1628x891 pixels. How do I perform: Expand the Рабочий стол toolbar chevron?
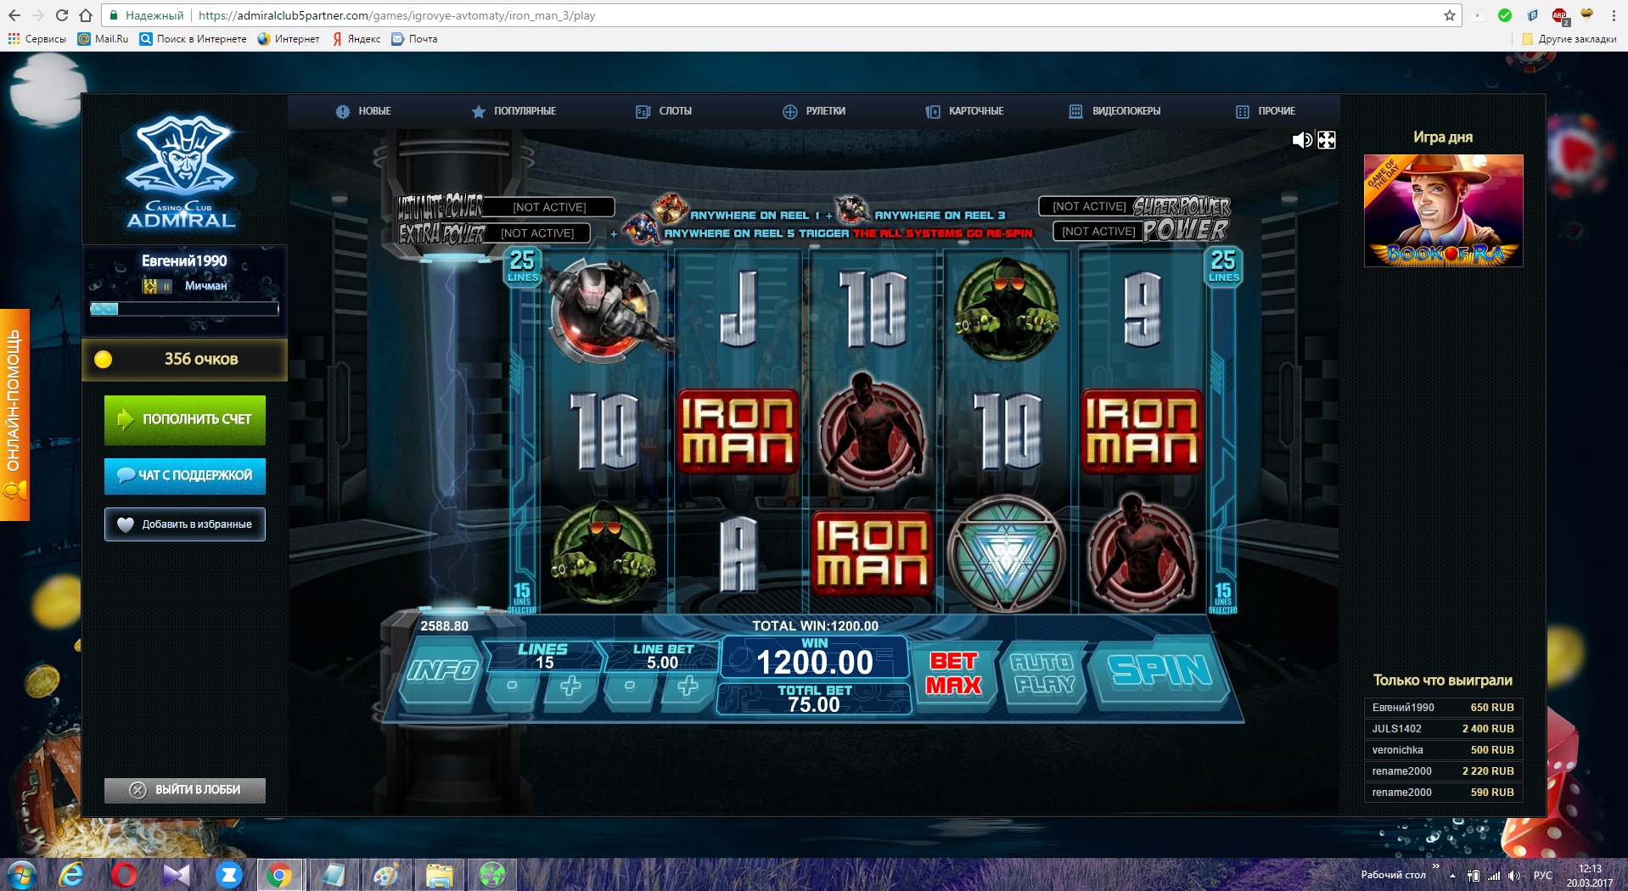[x=1435, y=867]
